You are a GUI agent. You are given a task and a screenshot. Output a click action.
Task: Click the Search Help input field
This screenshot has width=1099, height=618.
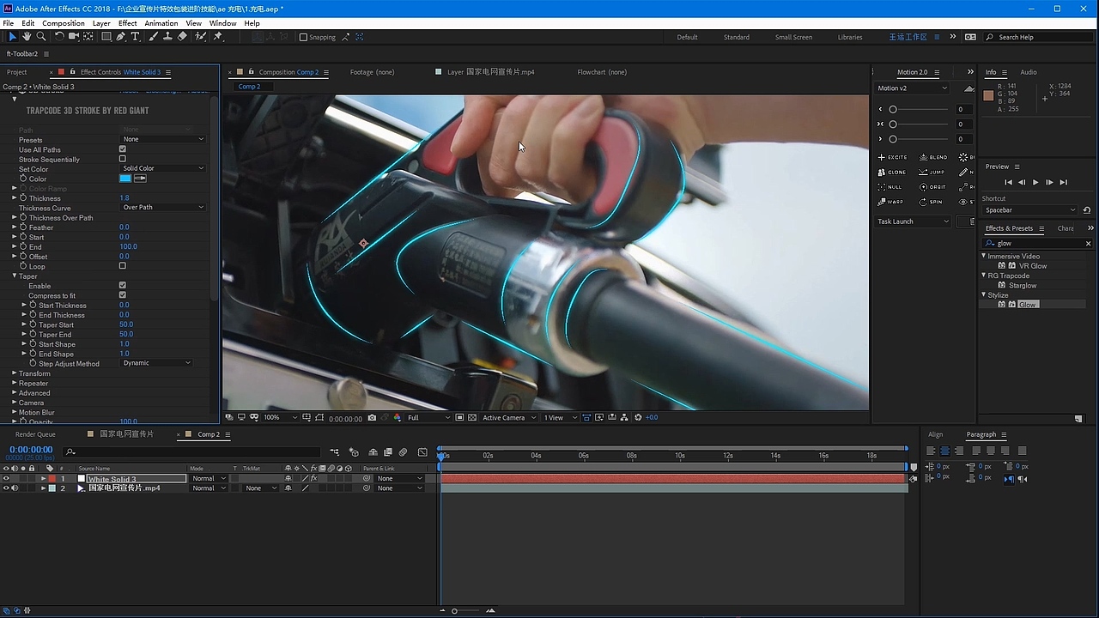(x=1039, y=37)
